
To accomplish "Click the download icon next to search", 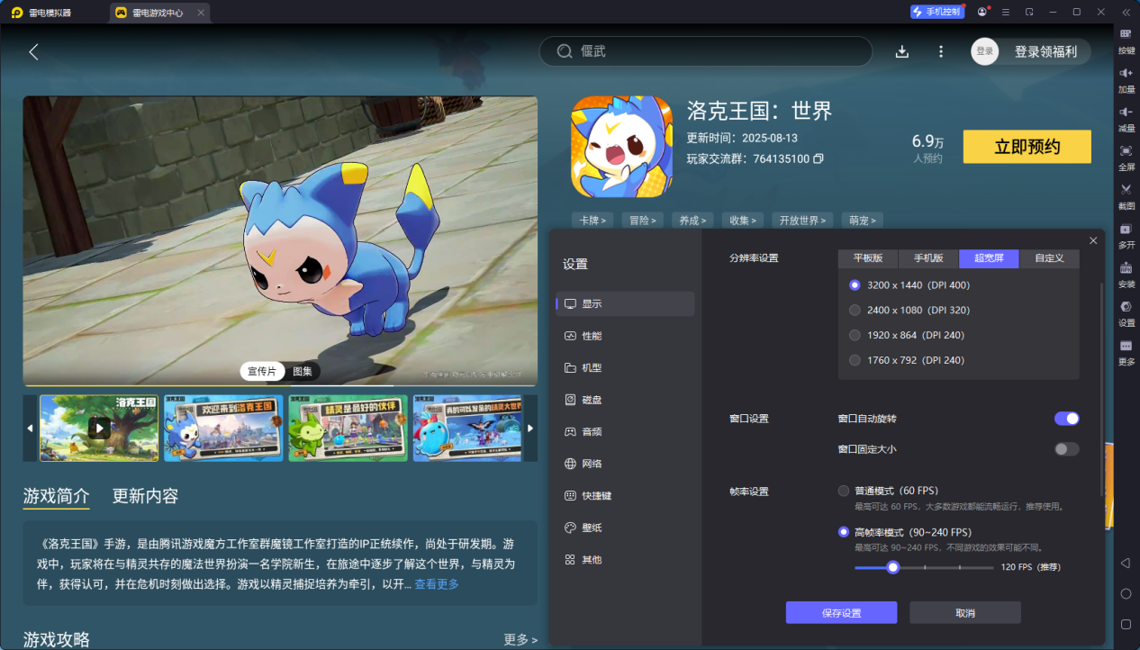I will (x=901, y=52).
